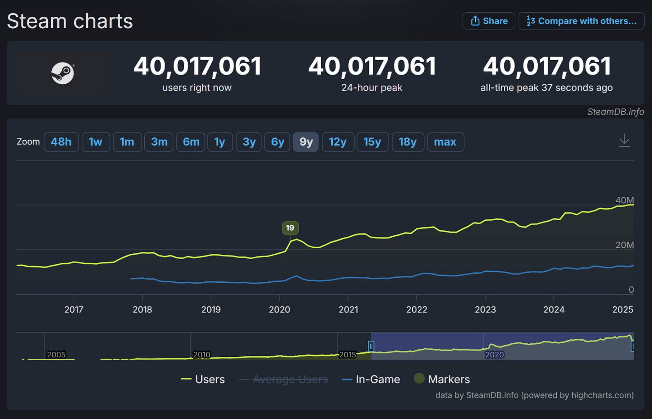The width and height of the screenshot is (652, 419).
Task: Click the 20M y-axis label
Action: (x=625, y=245)
